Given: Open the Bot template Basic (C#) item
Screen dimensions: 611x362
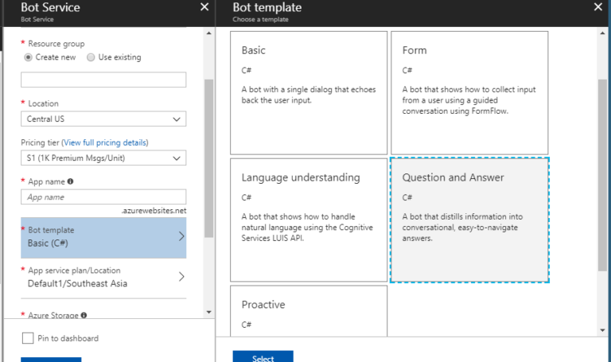Looking at the screenshot, I should click(103, 238).
